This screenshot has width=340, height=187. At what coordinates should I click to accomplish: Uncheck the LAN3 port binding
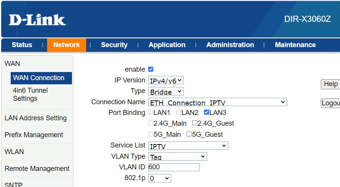(x=207, y=112)
